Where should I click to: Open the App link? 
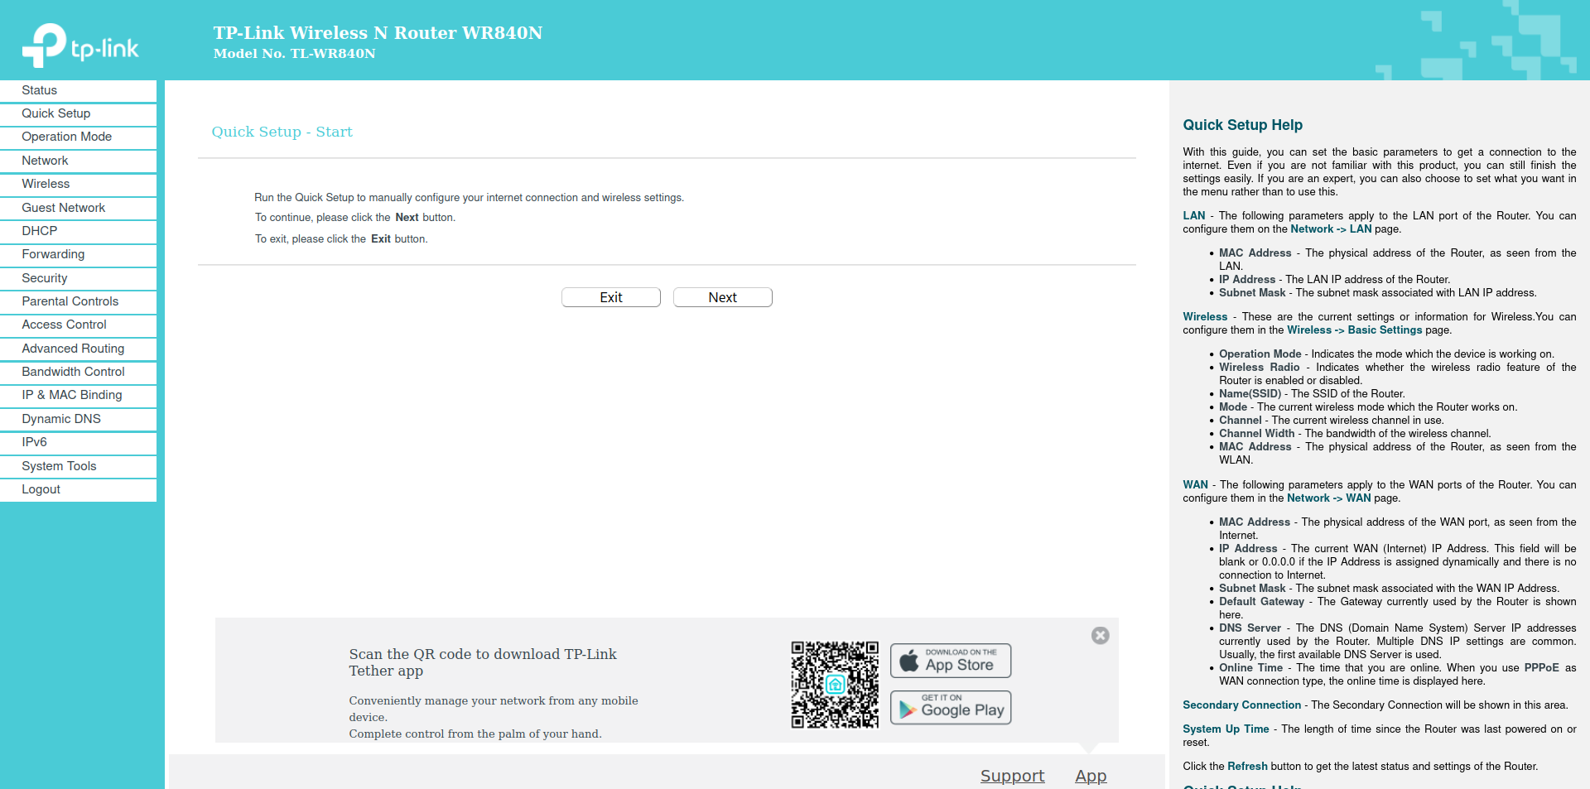1090,776
